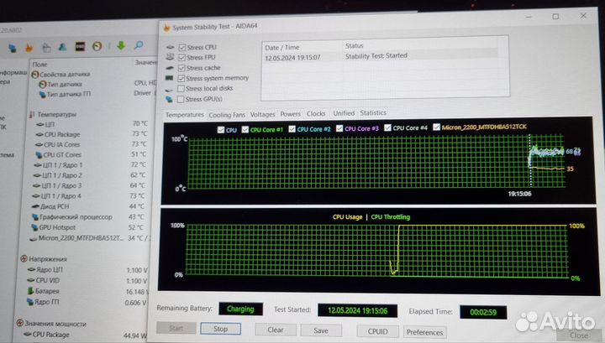Select the CPU Package 73 °C temperature row

point(91,134)
